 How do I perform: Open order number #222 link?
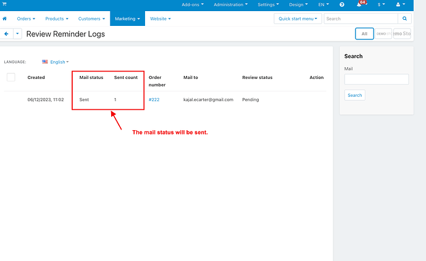[x=154, y=99]
